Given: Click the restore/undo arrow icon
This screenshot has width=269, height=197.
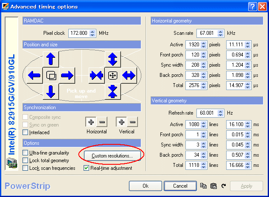Looking at the screenshot, I should 224,186.
